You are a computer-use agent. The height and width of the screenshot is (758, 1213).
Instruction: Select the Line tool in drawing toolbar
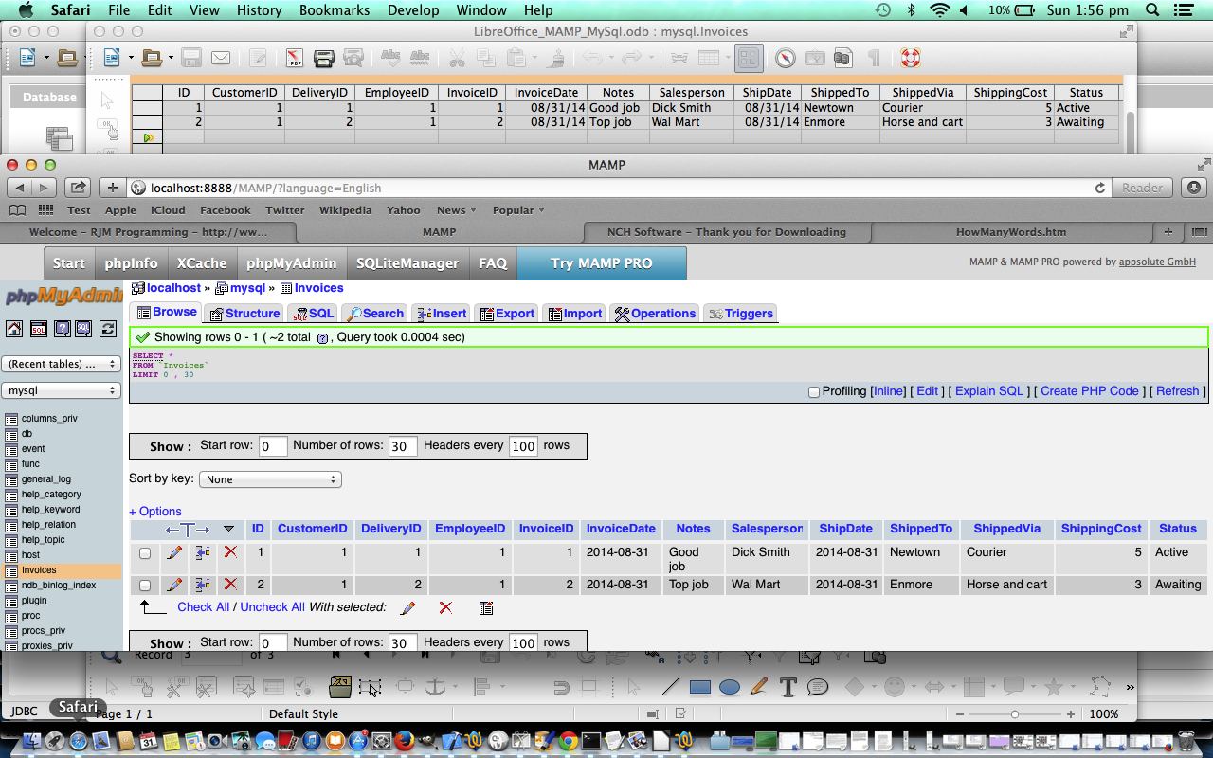click(671, 687)
